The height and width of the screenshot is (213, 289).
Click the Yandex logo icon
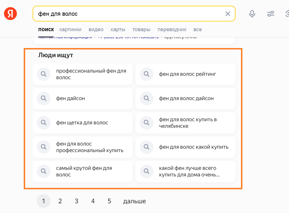[11, 14]
